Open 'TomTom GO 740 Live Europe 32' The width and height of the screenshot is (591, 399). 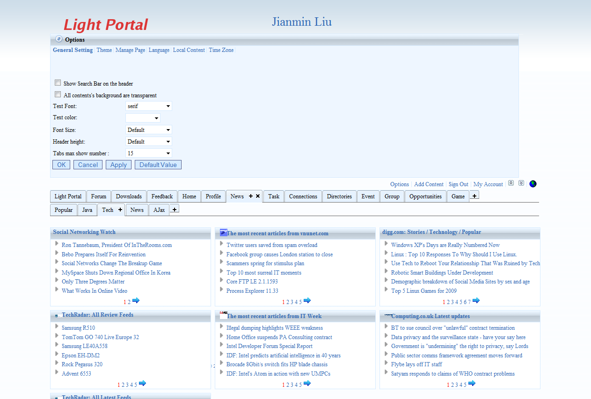(100, 337)
